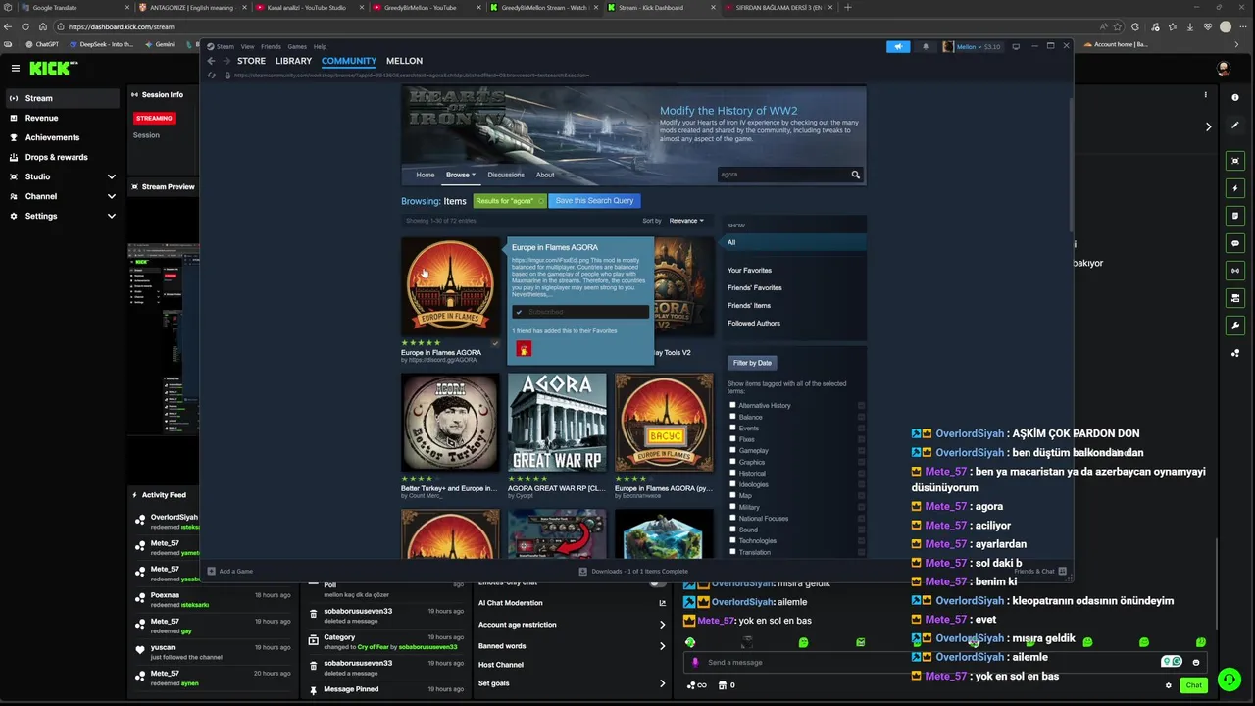Viewport: 1255px width, 706px height.
Task: Open the Steam Friends menu
Action: [271, 46]
